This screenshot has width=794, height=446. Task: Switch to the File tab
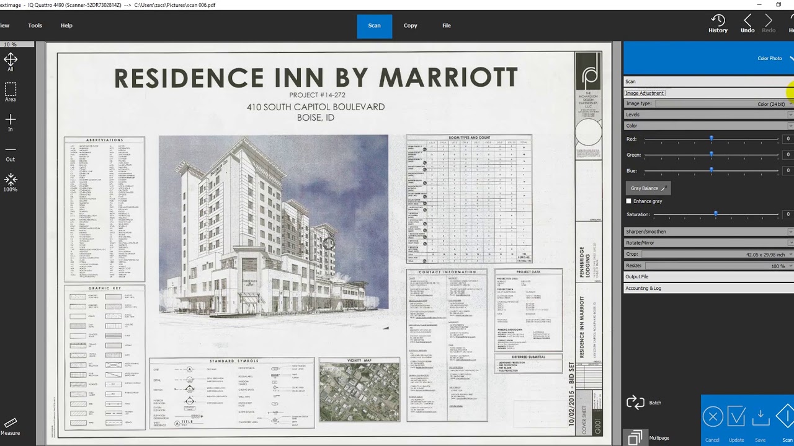tap(447, 25)
